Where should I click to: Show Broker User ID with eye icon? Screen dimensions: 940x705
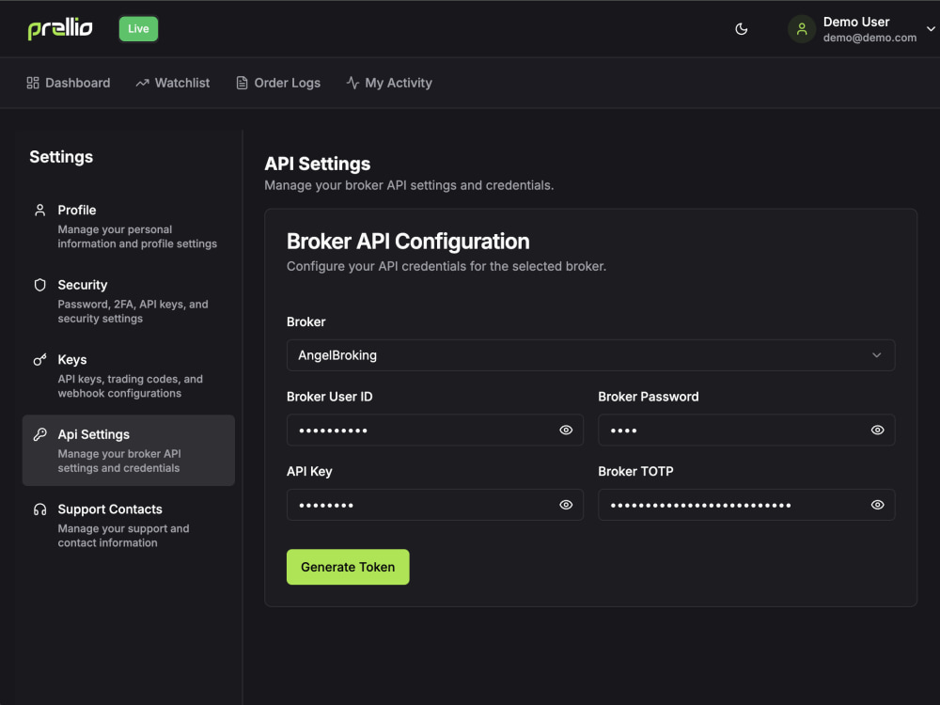566,430
